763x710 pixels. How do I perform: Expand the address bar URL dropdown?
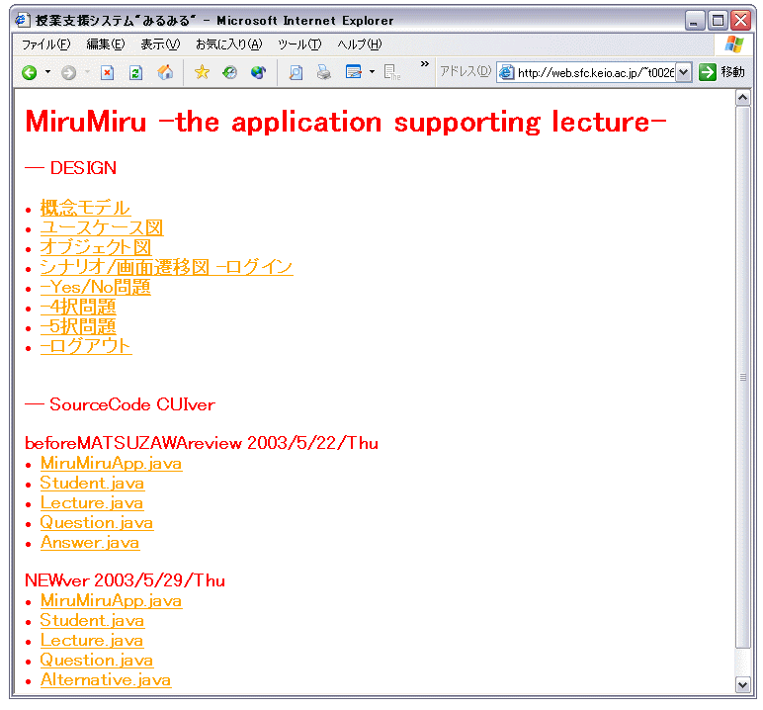684,72
